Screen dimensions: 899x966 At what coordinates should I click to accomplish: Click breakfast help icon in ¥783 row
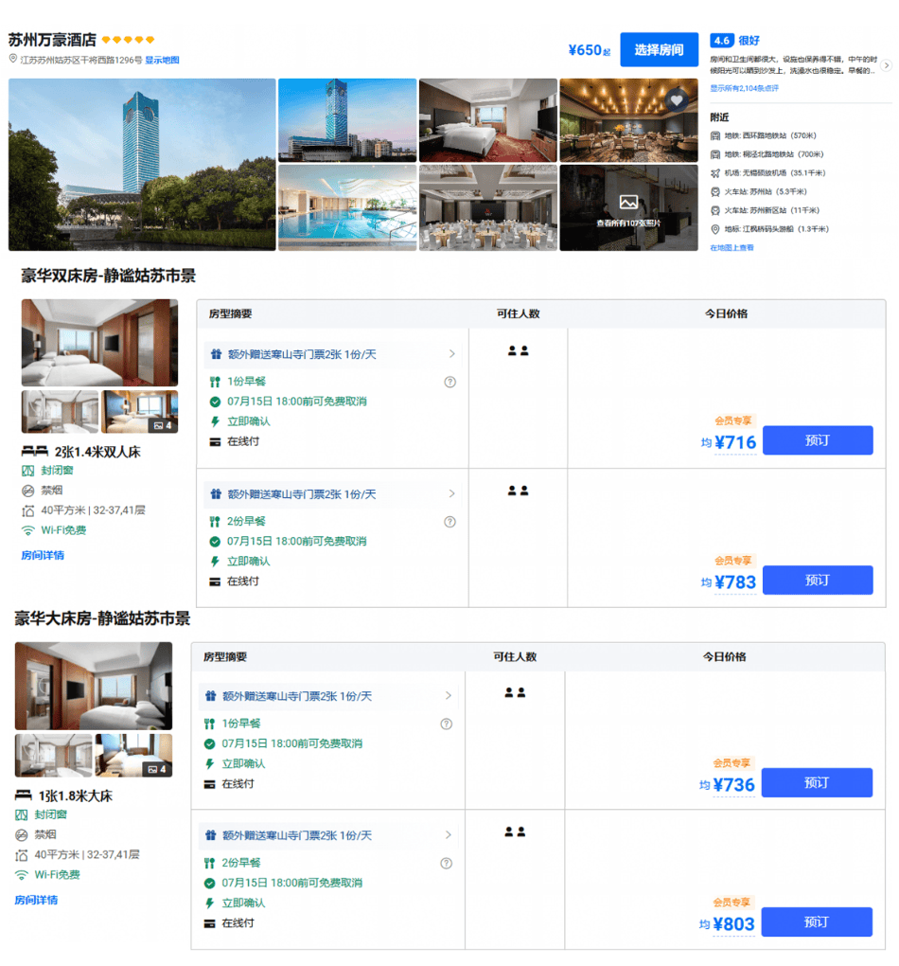click(x=450, y=522)
